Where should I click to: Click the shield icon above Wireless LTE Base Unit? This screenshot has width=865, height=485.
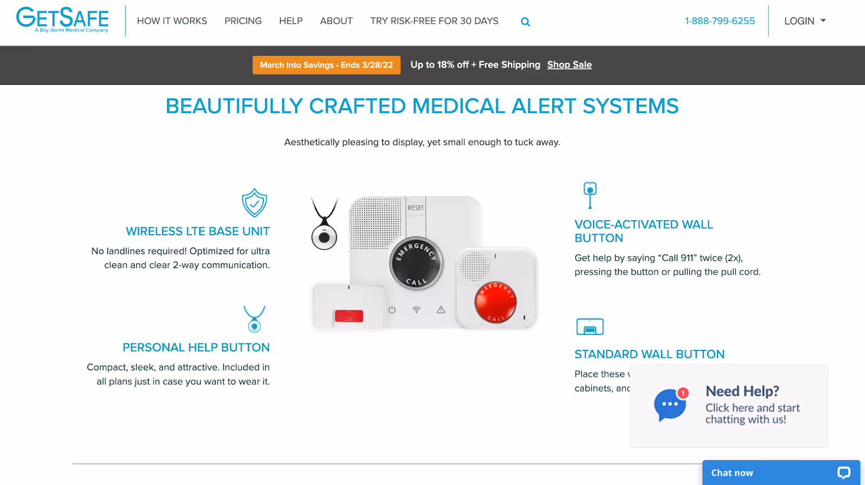click(x=254, y=203)
